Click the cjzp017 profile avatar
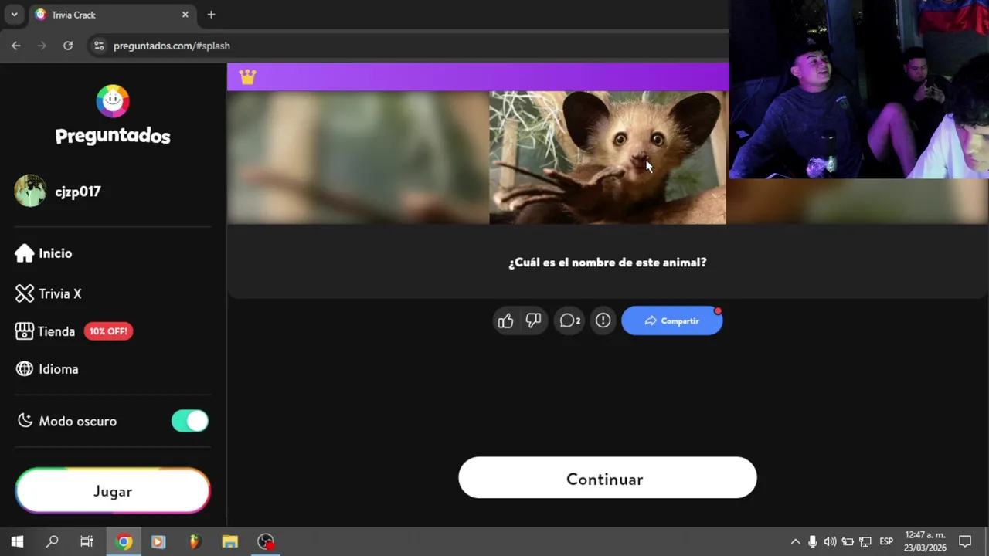The width and height of the screenshot is (989, 556). (x=30, y=191)
